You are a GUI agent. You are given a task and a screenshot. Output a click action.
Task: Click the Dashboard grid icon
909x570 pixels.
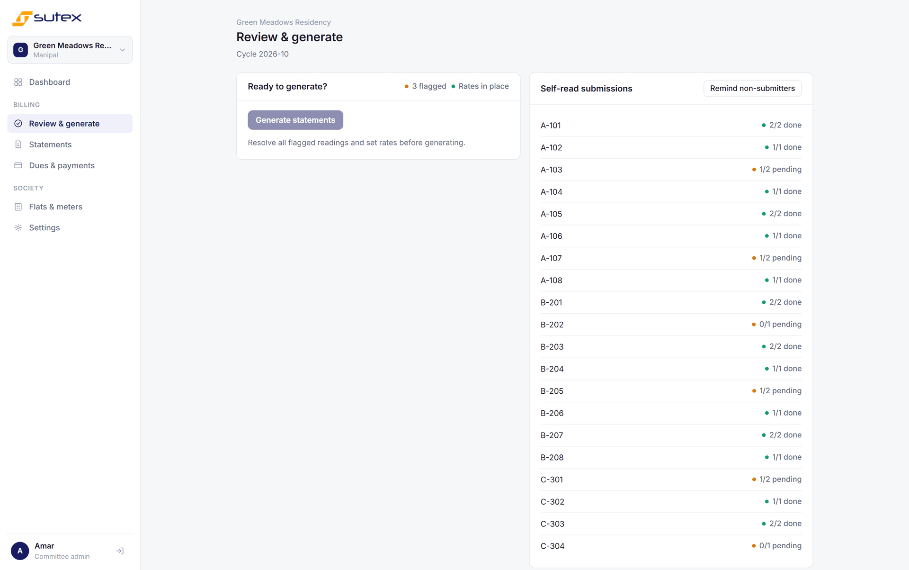(18, 82)
